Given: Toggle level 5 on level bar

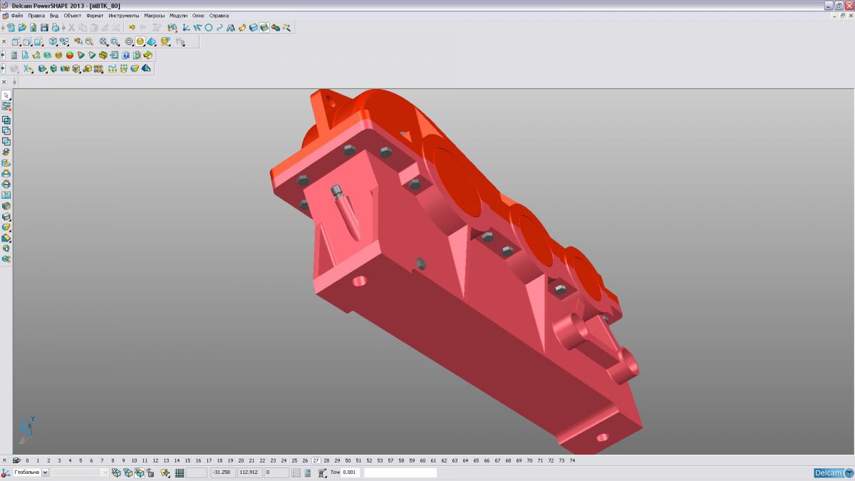Looking at the screenshot, I should (81, 460).
